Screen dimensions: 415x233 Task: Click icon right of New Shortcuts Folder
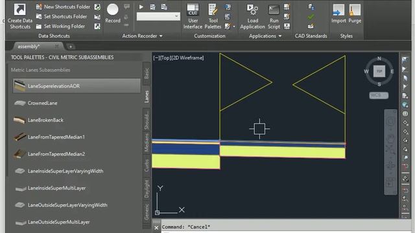coord(97,7)
